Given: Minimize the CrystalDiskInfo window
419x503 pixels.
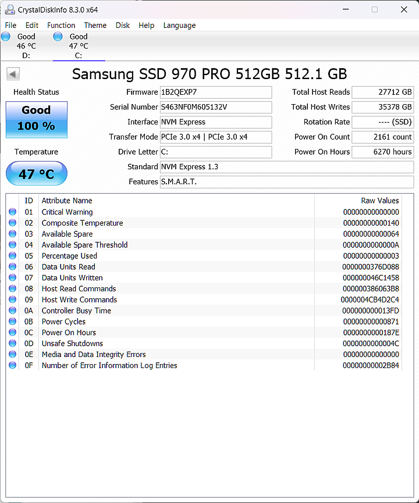Looking at the screenshot, I should (346, 9).
